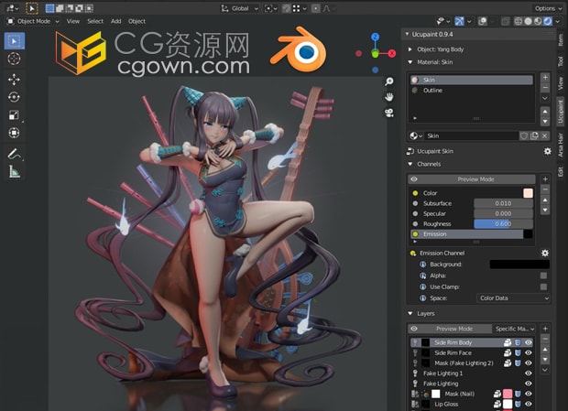Hide the Fake Lighting 1 layer
This screenshot has width=568, height=411.
(529, 373)
